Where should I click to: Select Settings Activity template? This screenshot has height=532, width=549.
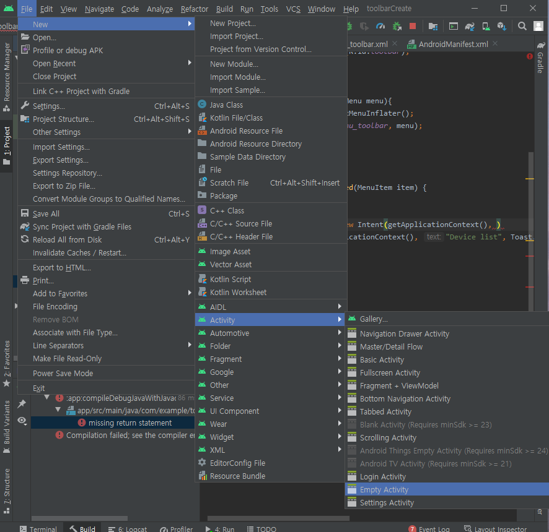[447, 503]
